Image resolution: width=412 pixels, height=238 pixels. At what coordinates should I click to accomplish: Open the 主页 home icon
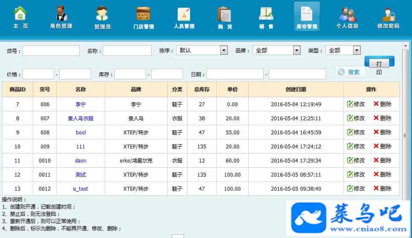[20, 16]
